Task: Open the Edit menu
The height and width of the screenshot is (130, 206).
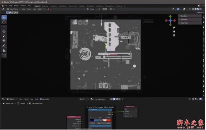Action: tap(11, 6)
